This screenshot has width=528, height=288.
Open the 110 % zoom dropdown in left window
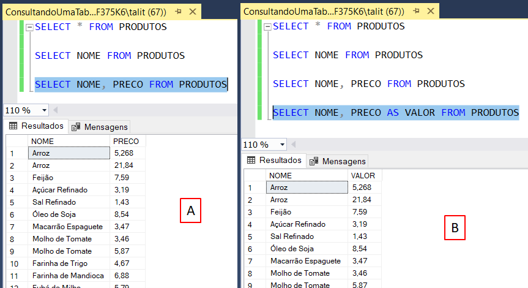(44, 110)
